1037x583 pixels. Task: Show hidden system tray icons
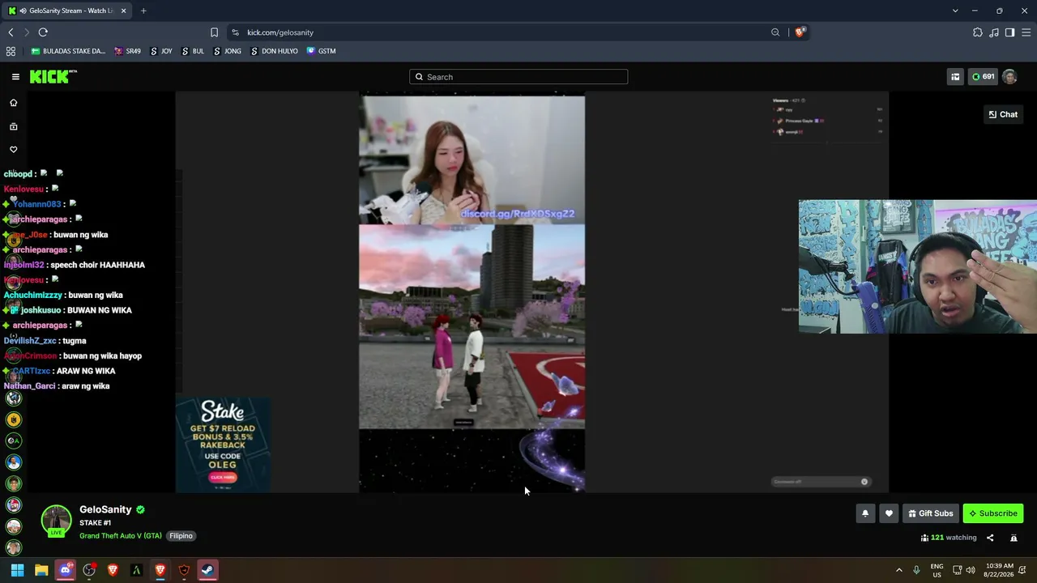tap(898, 570)
